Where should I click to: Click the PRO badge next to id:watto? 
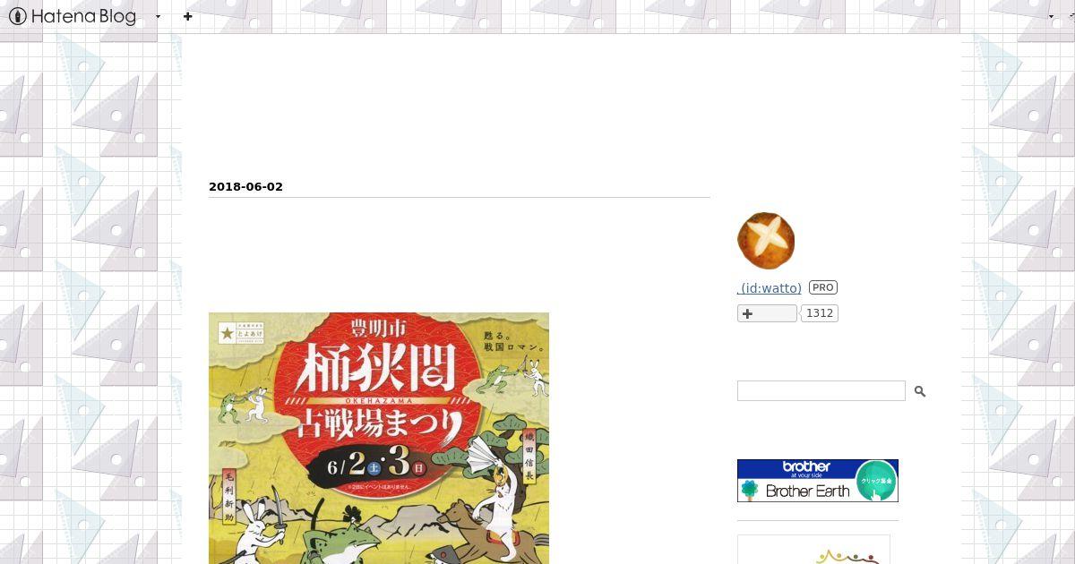tap(823, 287)
